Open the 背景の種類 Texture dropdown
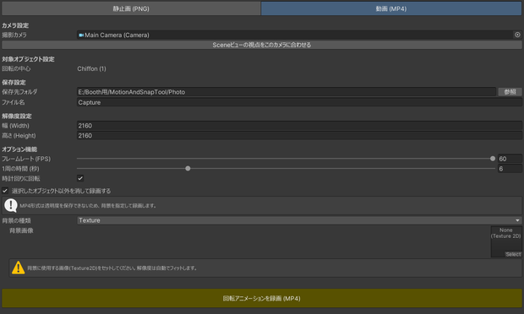The width and height of the screenshot is (524, 314). tap(299, 220)
